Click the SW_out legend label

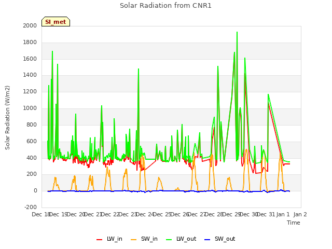[225, 239]
